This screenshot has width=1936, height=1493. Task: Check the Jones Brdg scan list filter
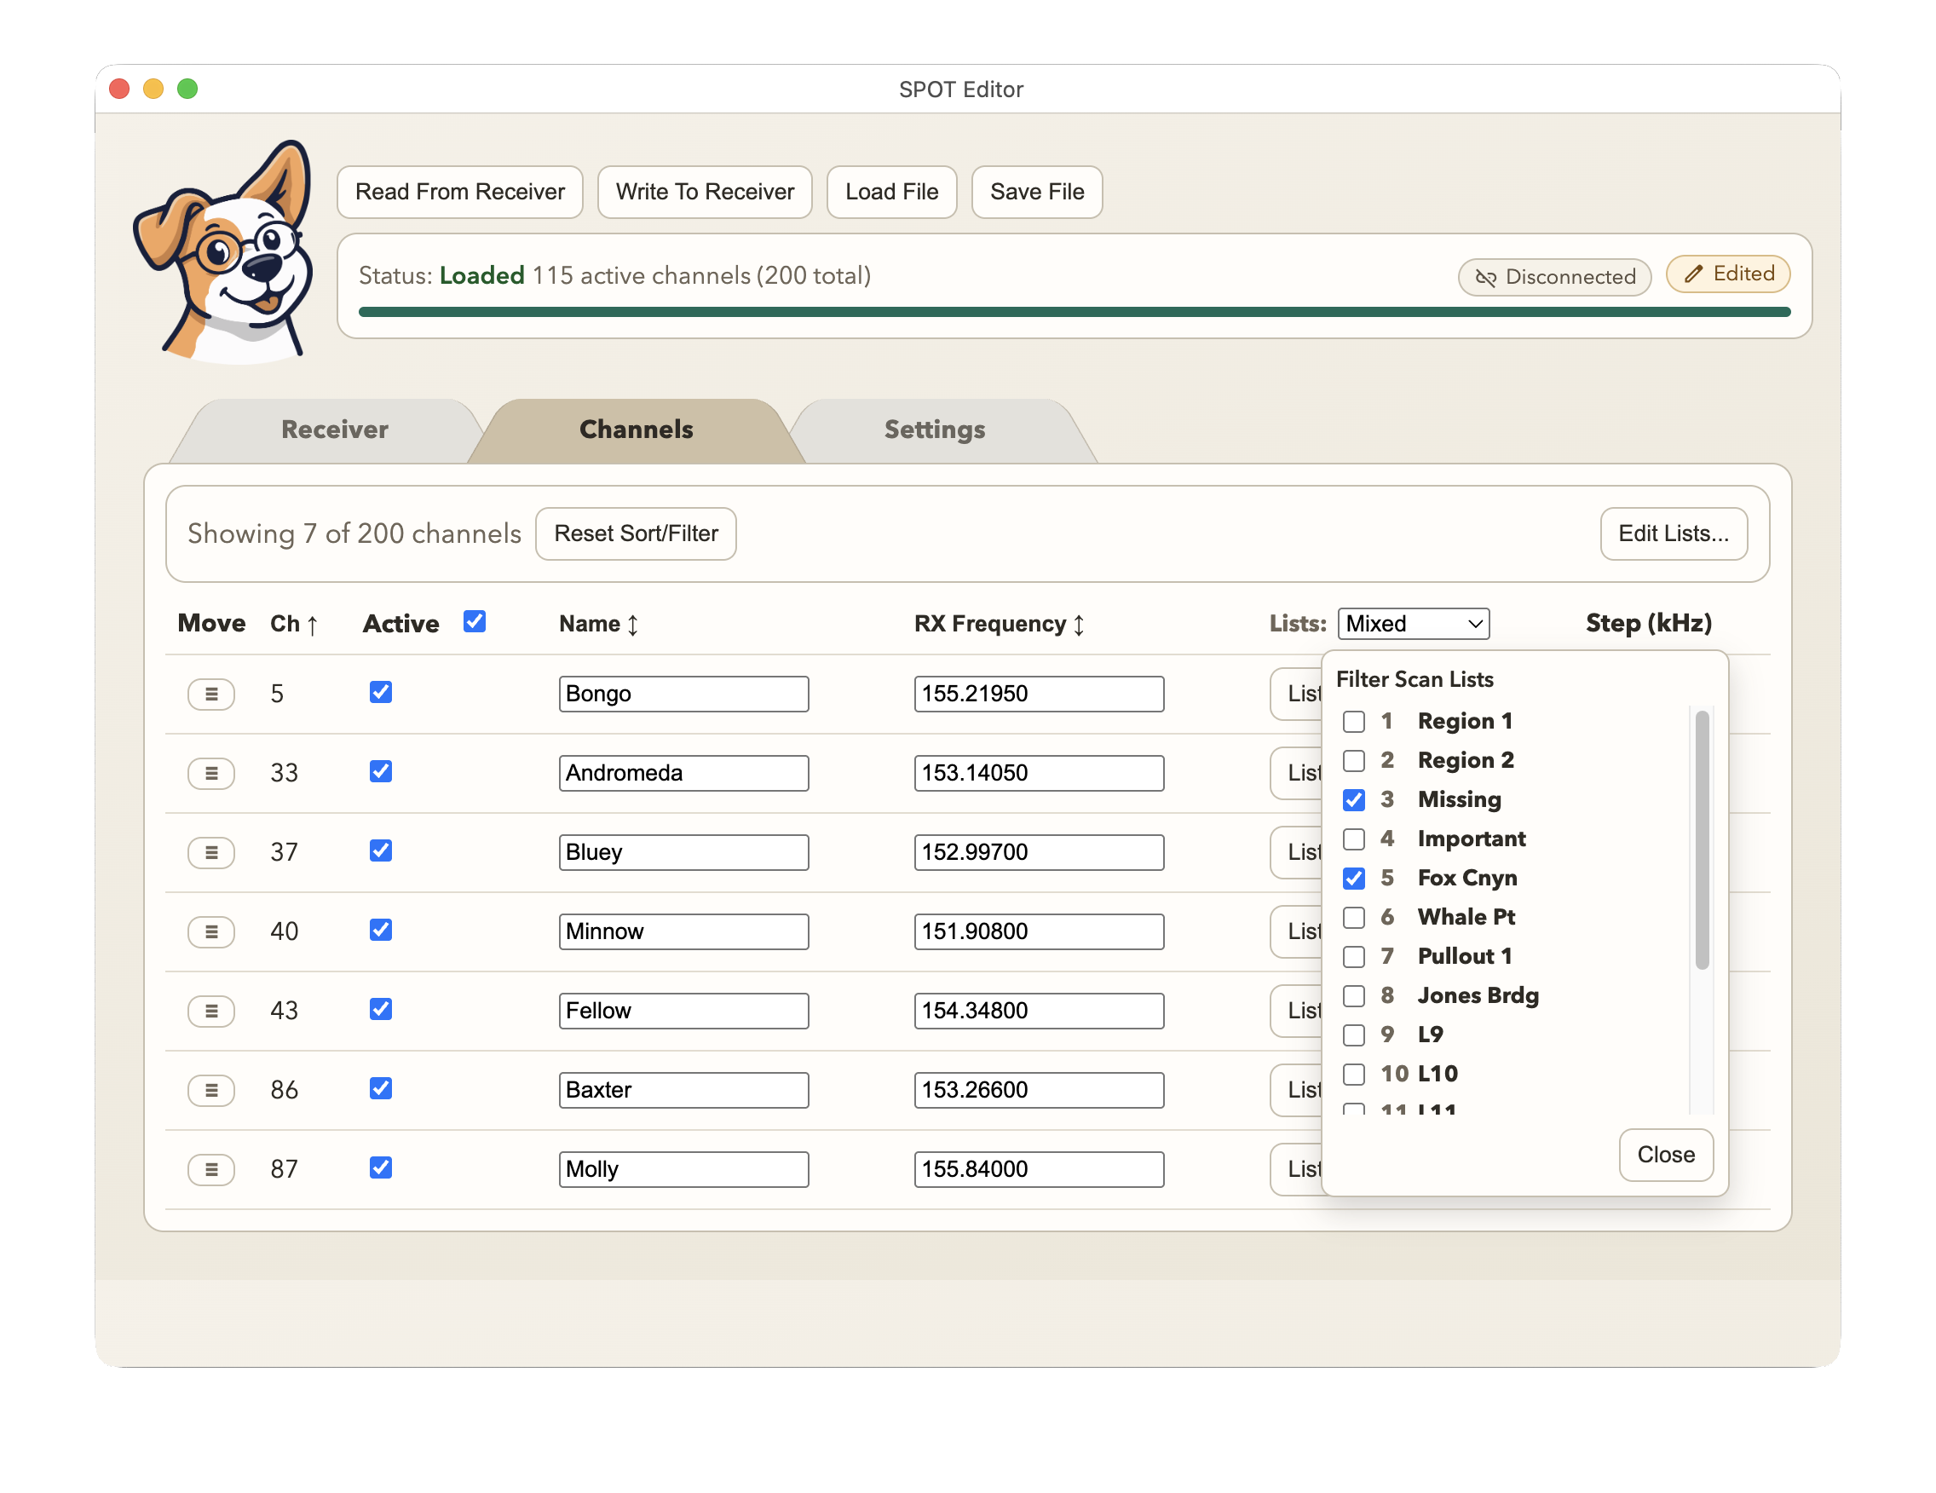pos(1354,995)
